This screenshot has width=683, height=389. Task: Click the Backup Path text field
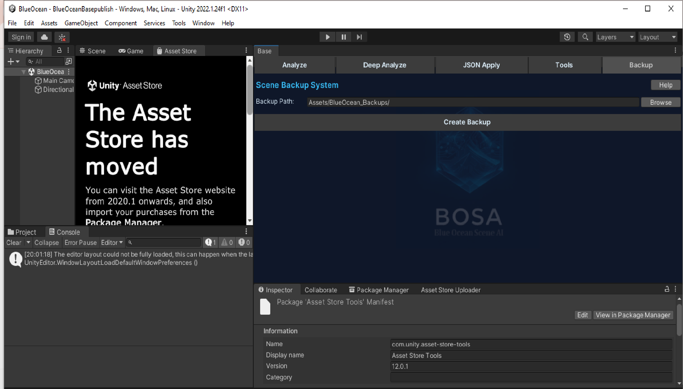pos(472,102)
